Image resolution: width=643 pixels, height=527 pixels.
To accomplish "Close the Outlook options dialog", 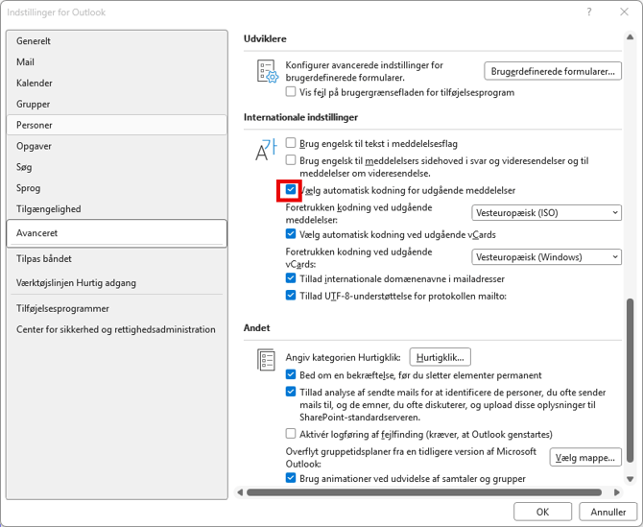I will tap(622, 12).
